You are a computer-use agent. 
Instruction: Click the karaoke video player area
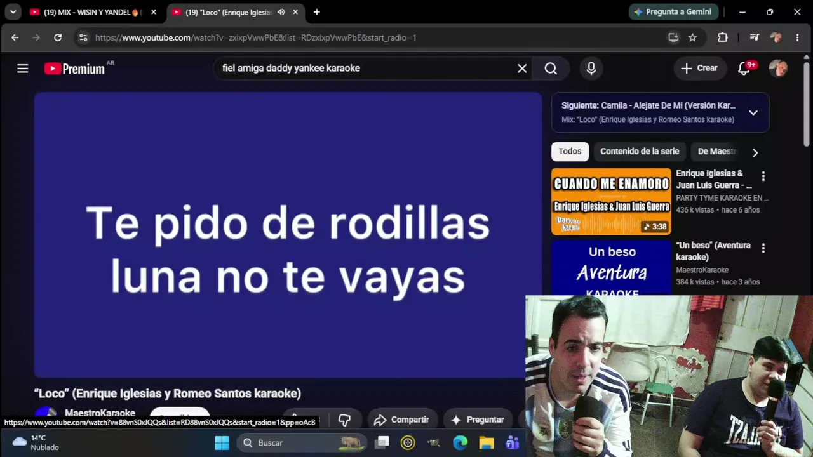click(x=288, y=235)
